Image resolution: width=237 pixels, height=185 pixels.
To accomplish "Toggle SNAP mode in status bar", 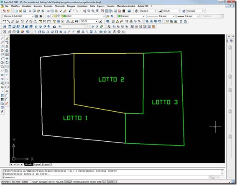I will pos(35,182).
